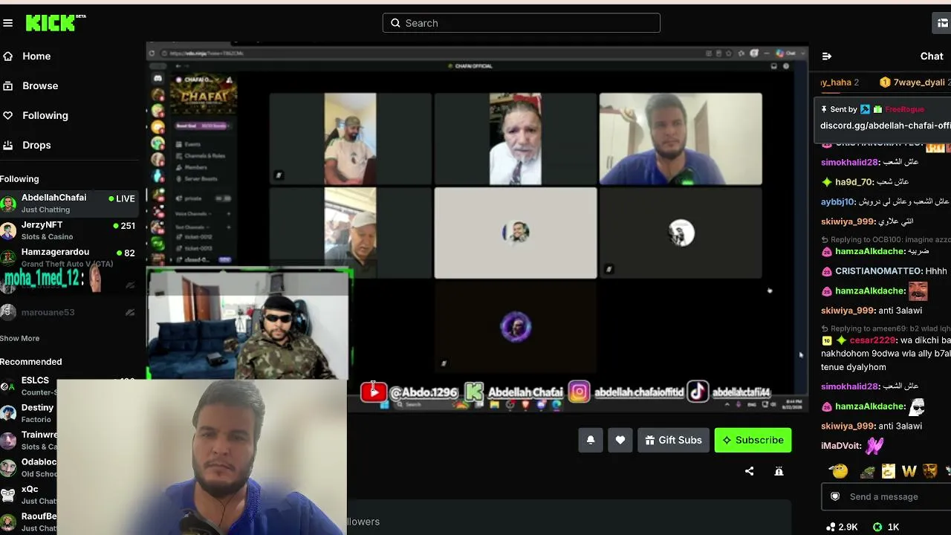Report the stream with siren icon

coord(779,471)
